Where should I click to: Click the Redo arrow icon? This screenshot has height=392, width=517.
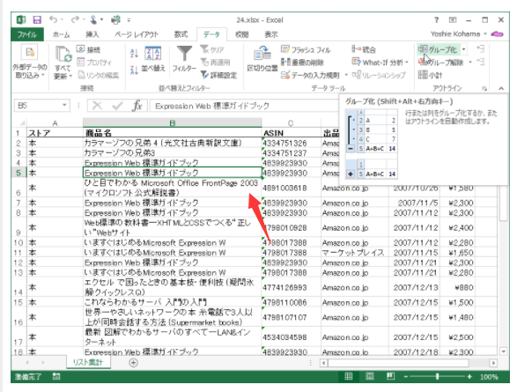click(75, 19)
